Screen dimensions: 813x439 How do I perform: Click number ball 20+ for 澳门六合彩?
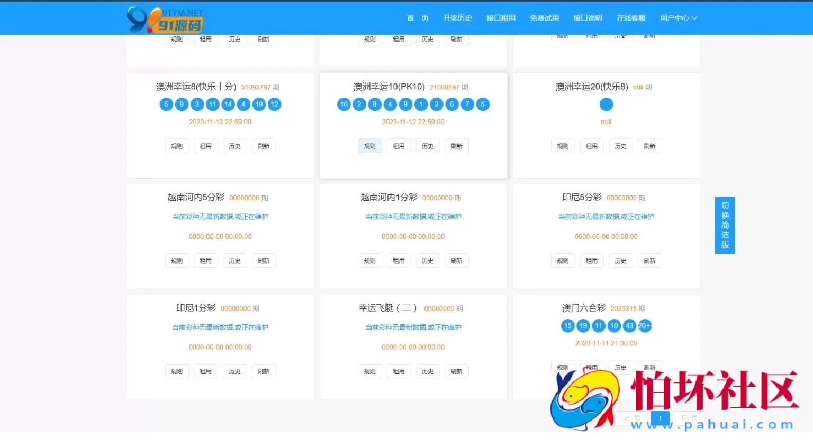click(644, 326)
